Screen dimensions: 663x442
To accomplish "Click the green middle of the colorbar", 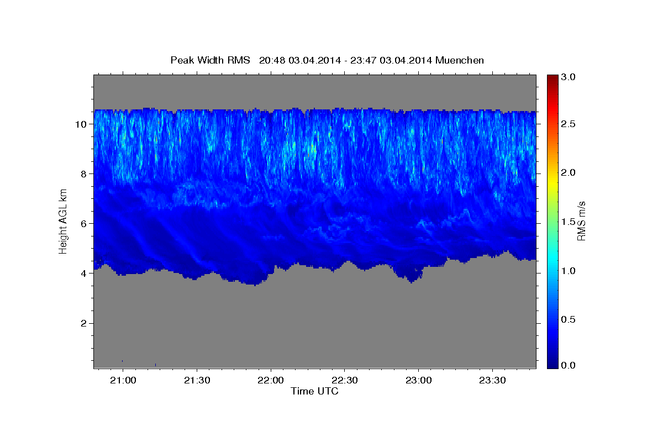I will pyautogui.click(x=552, y=222).
